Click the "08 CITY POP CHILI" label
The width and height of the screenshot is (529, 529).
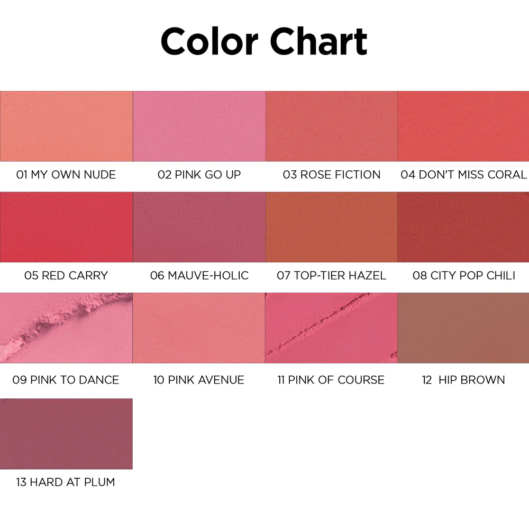pyautogui.click(x=463, y=276)
